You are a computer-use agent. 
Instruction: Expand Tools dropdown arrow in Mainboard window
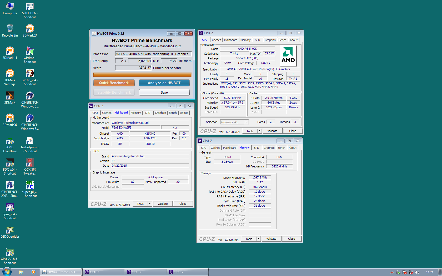click(150, 204)
